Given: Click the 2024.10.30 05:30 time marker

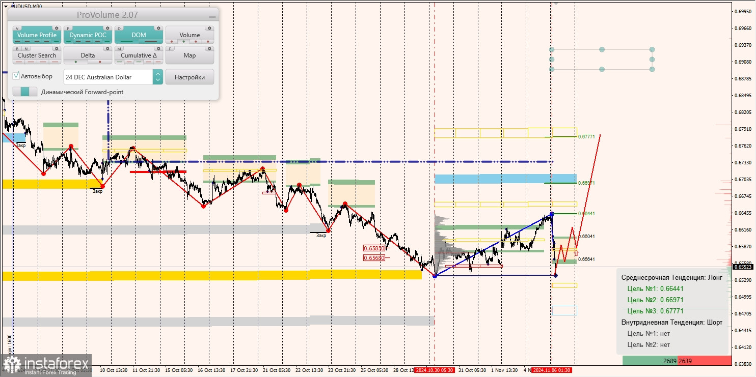Looking at the screenshot, I should (x=434, y=370).
